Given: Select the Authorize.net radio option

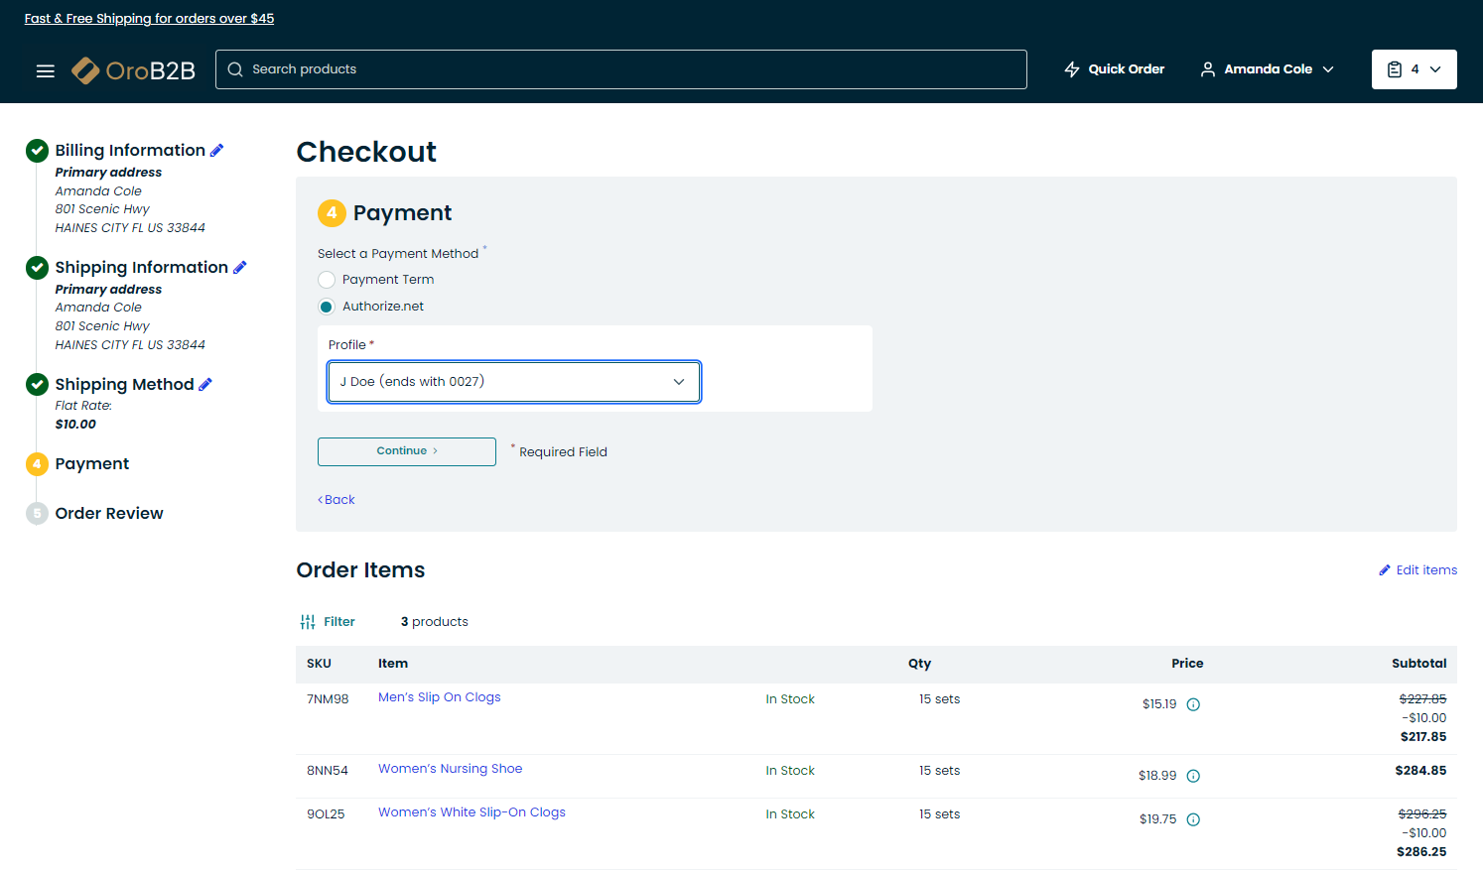Looking at the screenshot, I should [x=327, y=307].
